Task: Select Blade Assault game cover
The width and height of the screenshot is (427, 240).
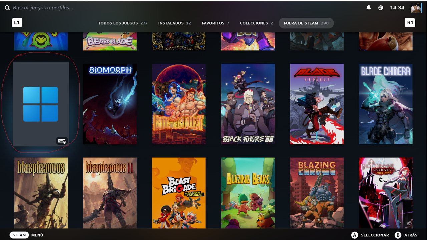Action: click(x=317, y=104)
